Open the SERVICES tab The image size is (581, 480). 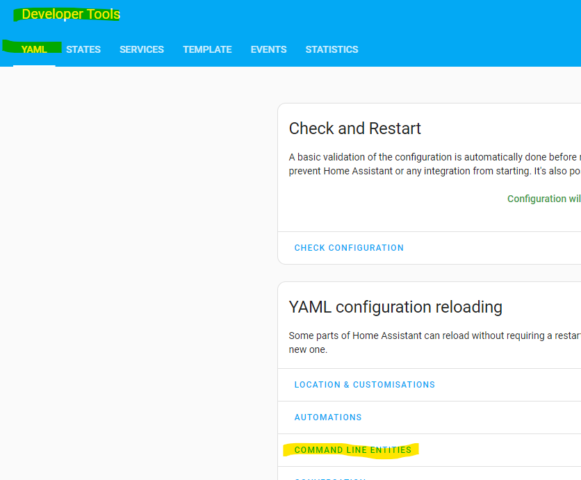(141, 49)
